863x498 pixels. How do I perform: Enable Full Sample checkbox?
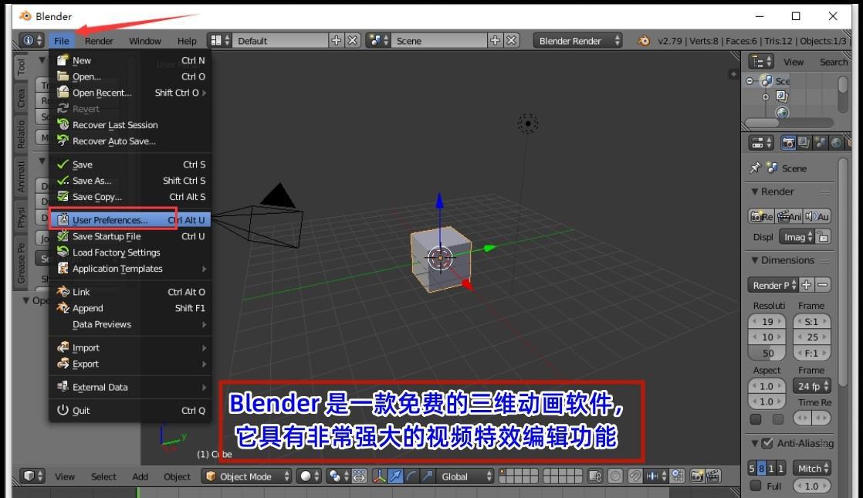[756, 486]
